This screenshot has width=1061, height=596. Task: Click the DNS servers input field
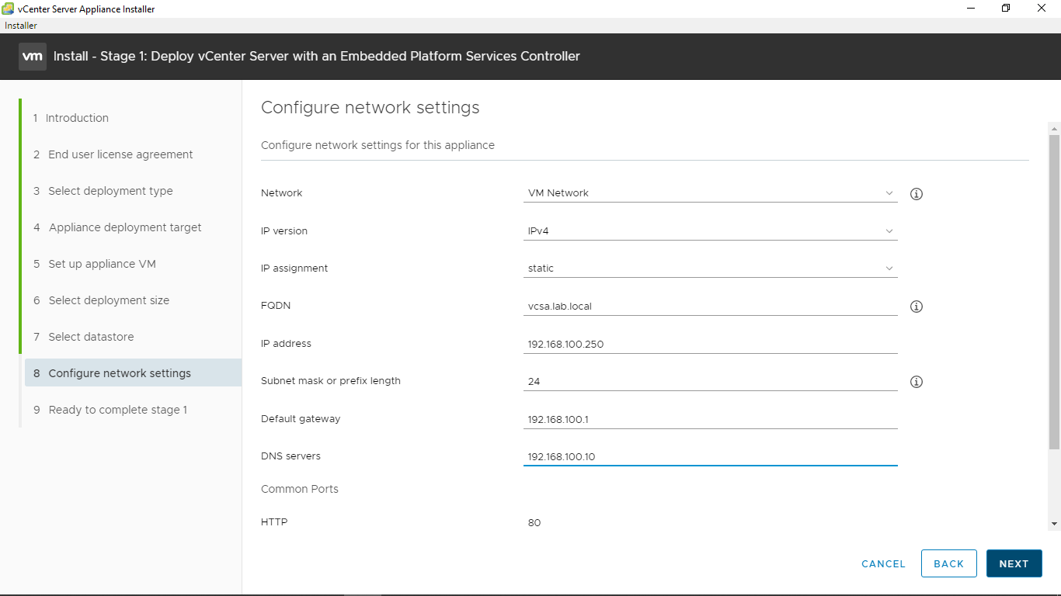711,457
